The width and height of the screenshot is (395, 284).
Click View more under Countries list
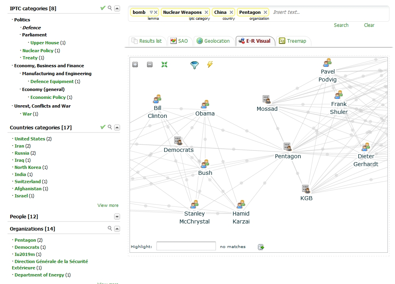(x=108, y=205)
